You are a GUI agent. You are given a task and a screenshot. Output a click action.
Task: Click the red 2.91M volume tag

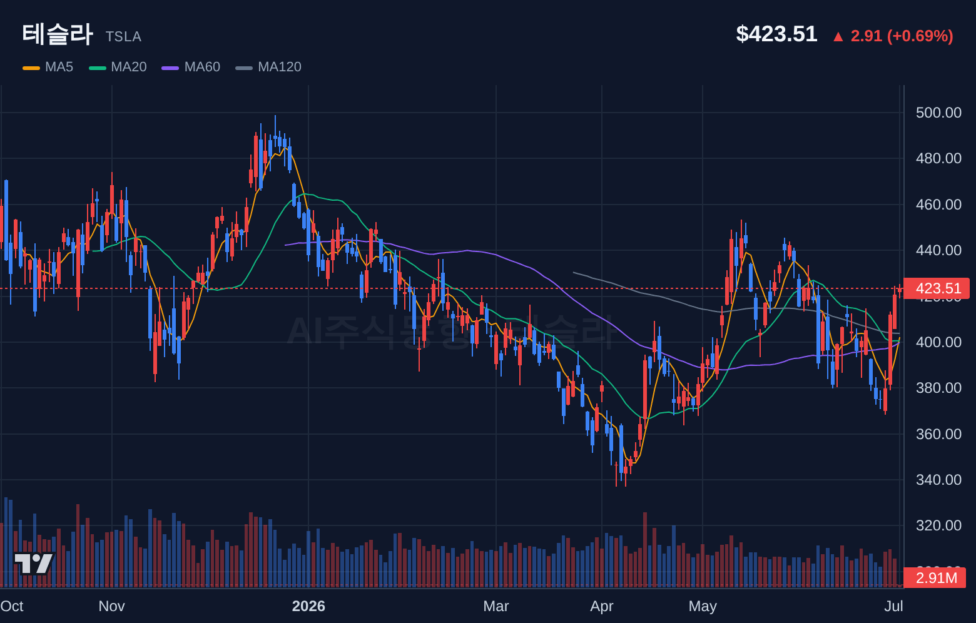click(935, 578)
